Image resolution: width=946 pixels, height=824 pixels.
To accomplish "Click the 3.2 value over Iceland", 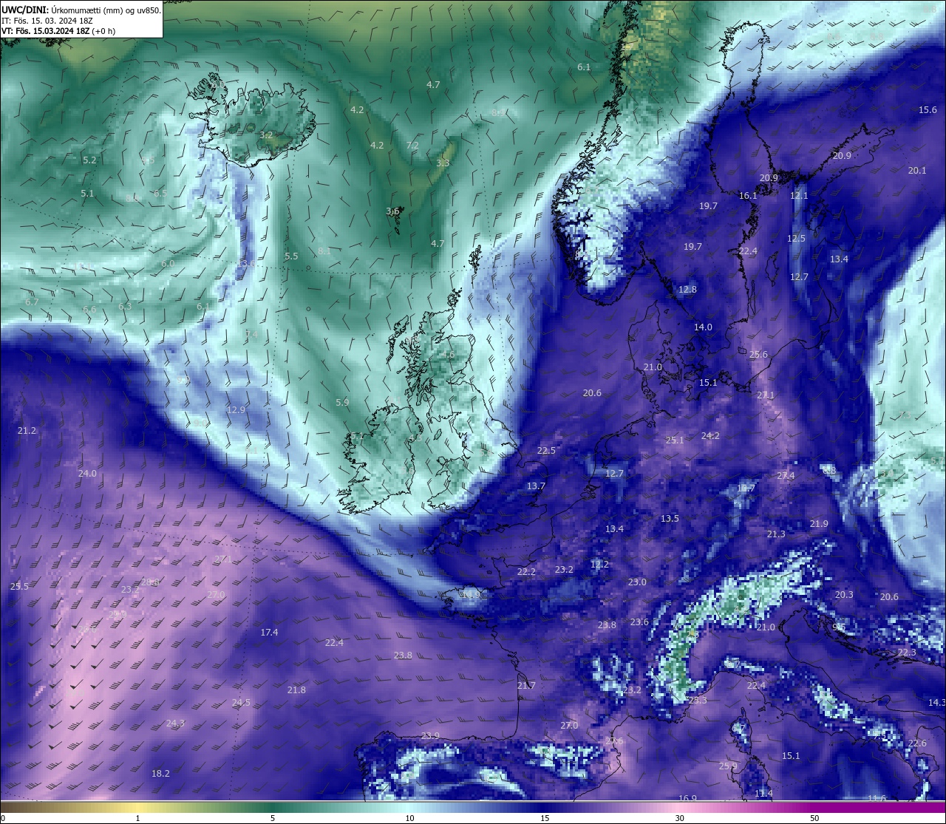I will [266, 135].
